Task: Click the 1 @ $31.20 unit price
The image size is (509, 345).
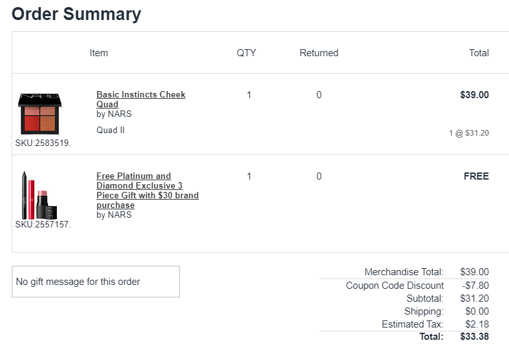Action: pyautogui.click(x=469, y=133)
